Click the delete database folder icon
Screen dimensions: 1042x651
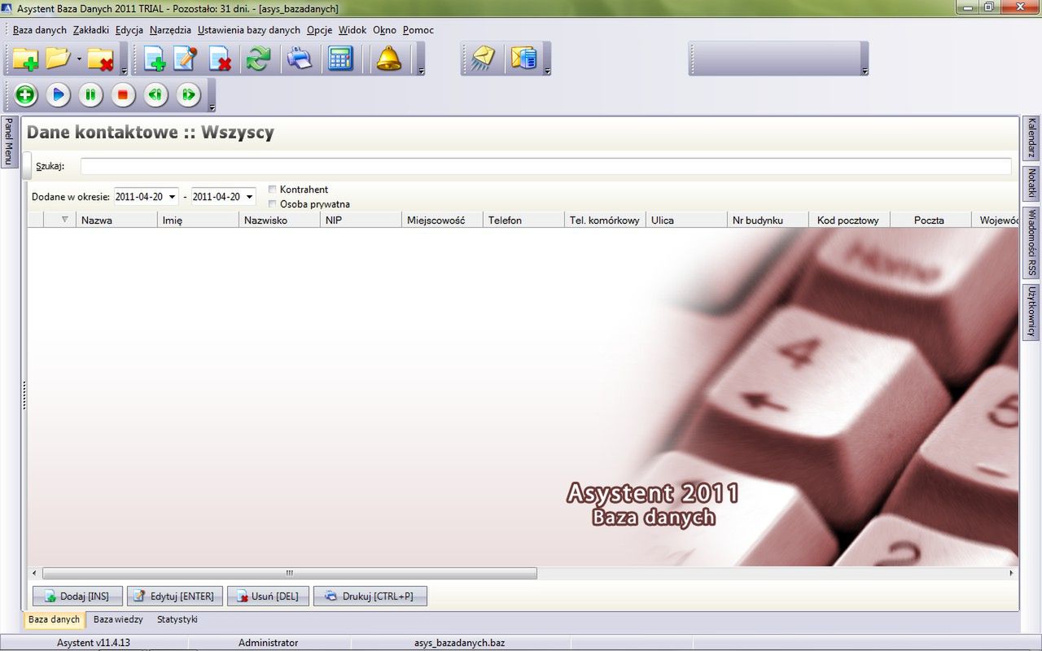(x=101, y=59)
